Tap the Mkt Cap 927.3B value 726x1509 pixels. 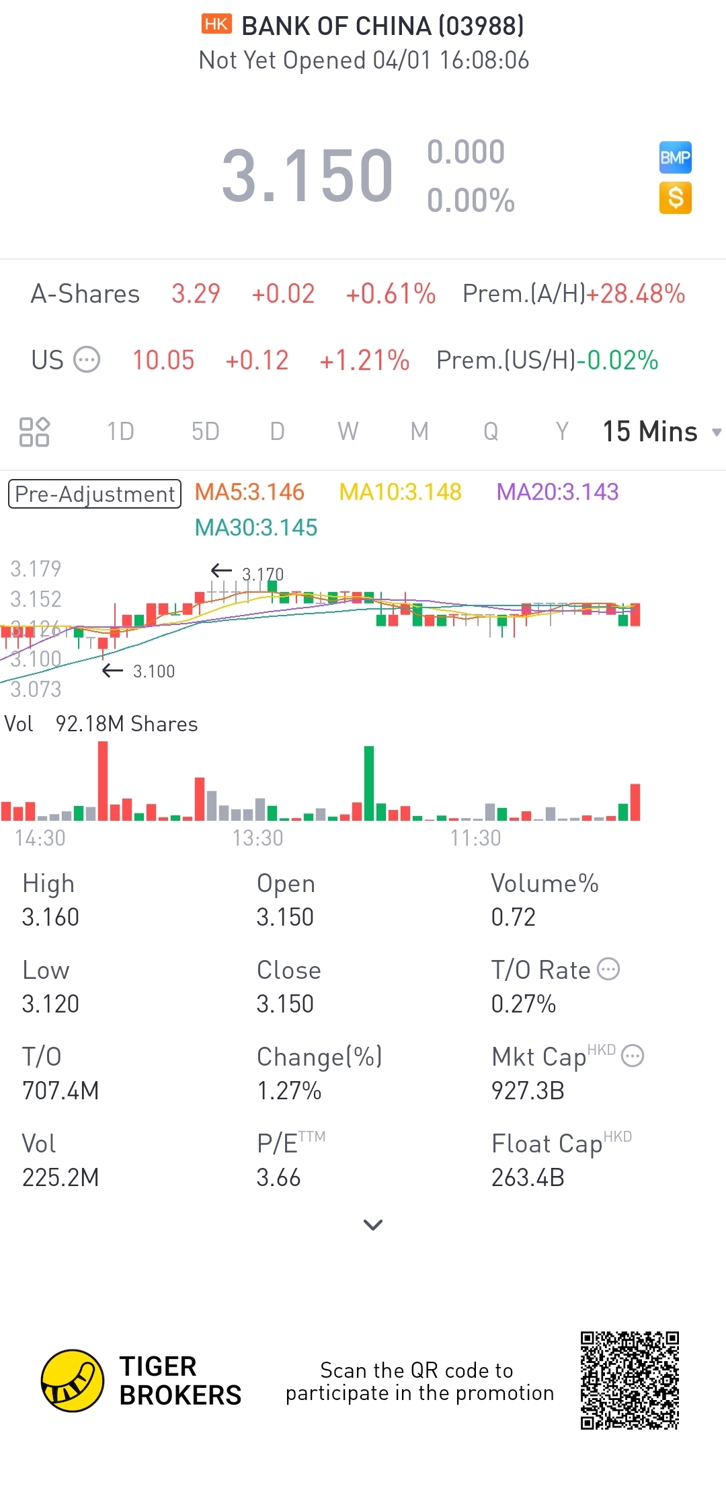click(528, 1091)
